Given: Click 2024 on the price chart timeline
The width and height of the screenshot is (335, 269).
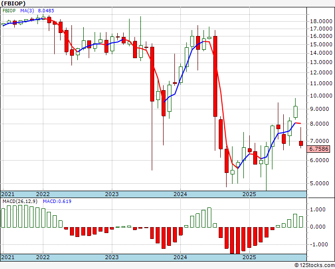Looking at the screenshot, I should tap(180, 194).
